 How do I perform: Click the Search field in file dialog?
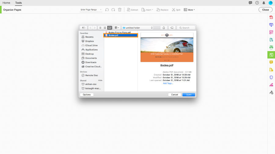click(x=186, y=28)
